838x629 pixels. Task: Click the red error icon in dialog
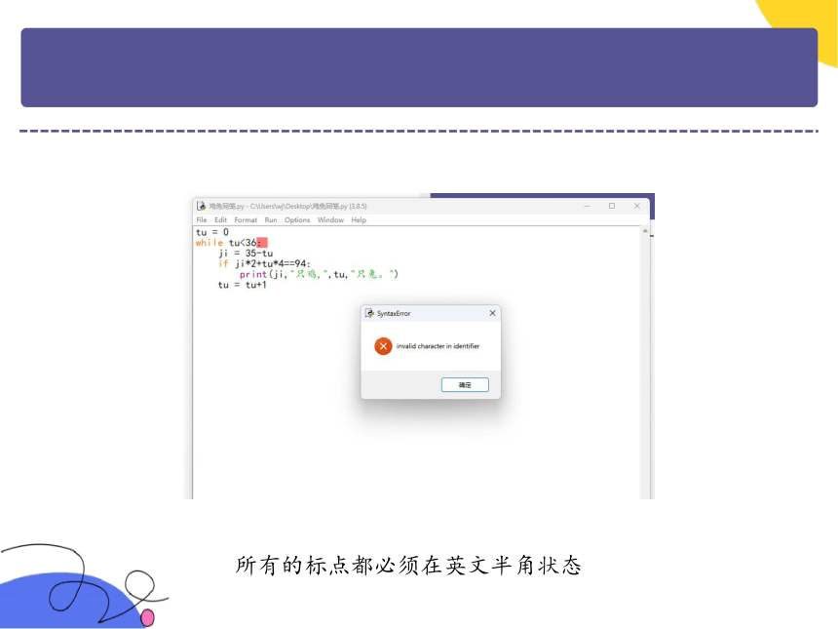pos(383,346)
